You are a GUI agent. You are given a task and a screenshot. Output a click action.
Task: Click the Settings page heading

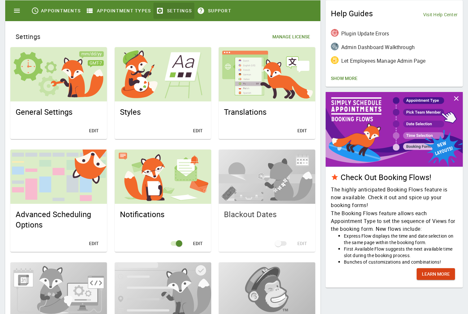point(28,37)
